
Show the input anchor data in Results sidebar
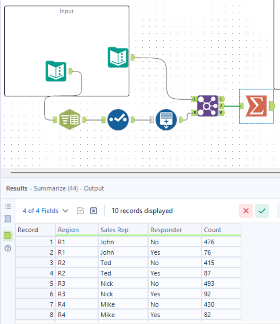pyautogui.click(x=8, y=219)
